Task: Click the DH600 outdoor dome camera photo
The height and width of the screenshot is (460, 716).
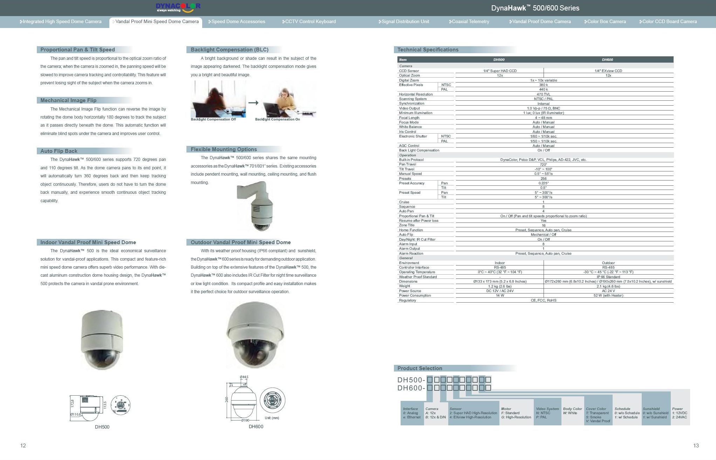Action: click(255, 335)
